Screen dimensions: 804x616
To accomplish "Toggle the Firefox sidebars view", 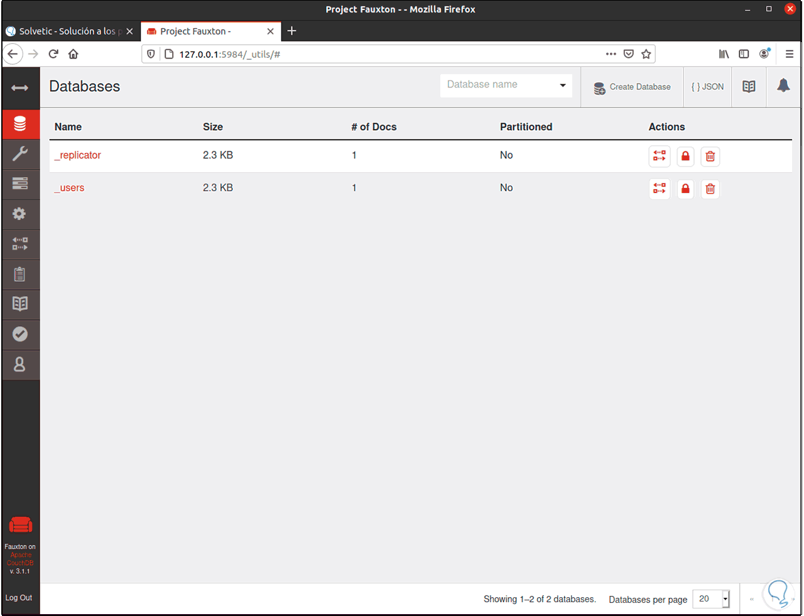I will (744, 54).
